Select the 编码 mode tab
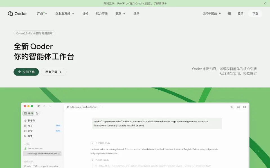The width and height of the screenshot is (270, 168). click(x=28, y=113)
